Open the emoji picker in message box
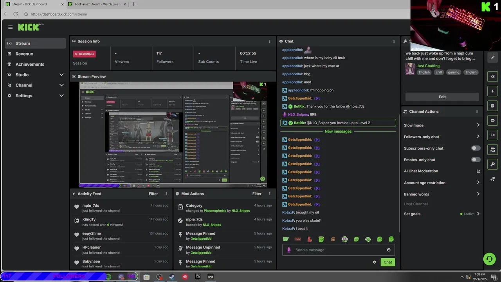The image size is (501, 282). point(389,250)
